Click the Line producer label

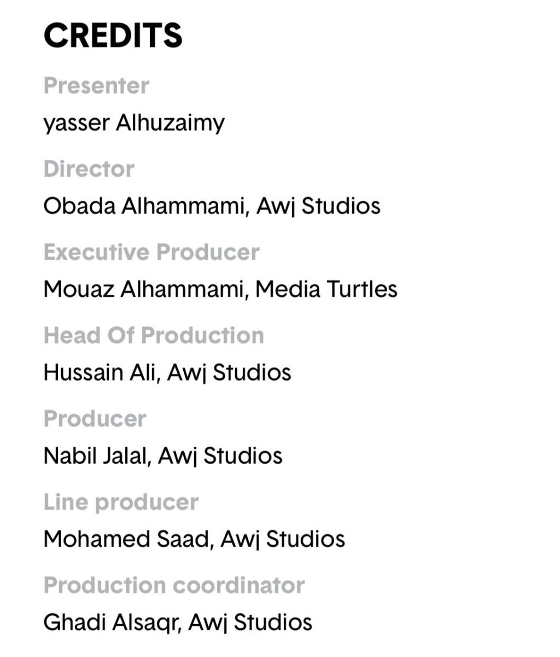121,503
